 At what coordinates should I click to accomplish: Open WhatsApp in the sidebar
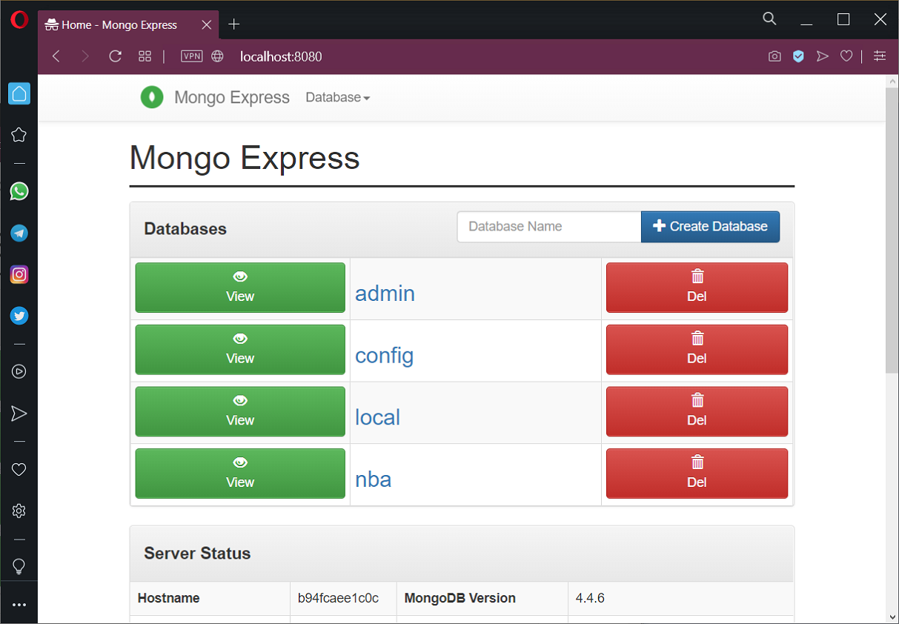tap(19, 191)
